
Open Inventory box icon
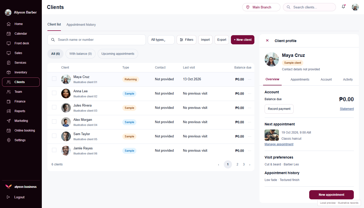coord(9,72)
